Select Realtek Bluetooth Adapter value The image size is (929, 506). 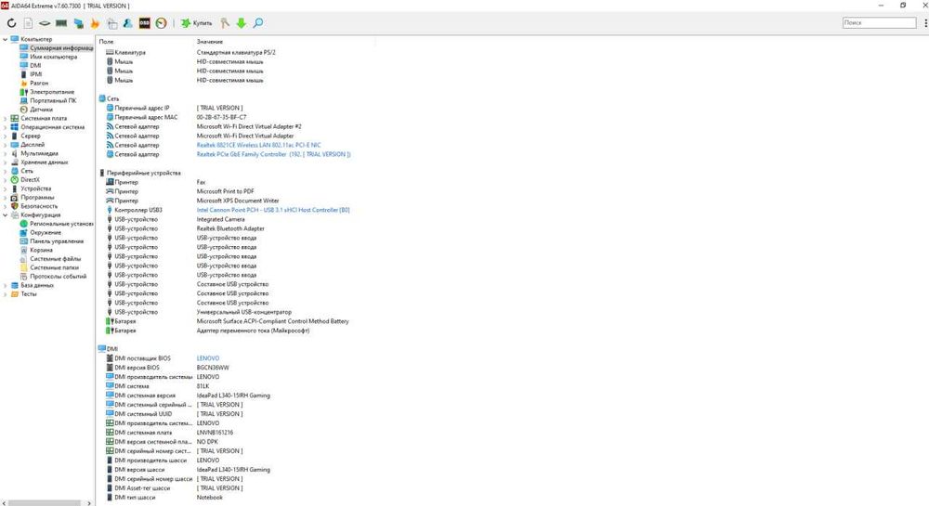click(x=230, y=228)
